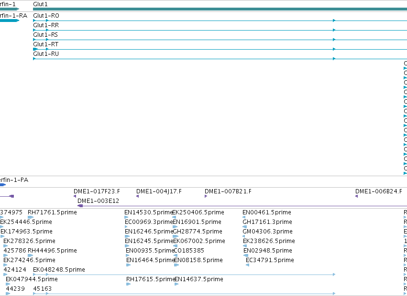This screenshot has height=296, width=407.
Task: Click the GH17161.3prime arrow glyph
Action: click(244, 227)
